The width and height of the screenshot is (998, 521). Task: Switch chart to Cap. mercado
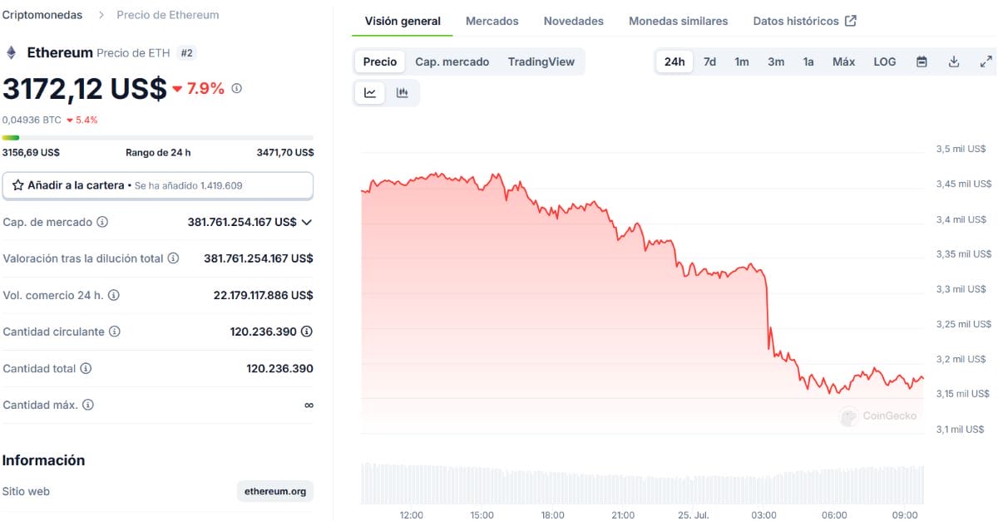(452, 61)
